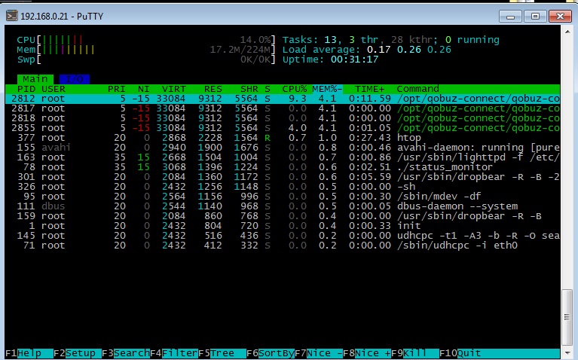Open F1 Help in the bottom bar

click(29, 353)
